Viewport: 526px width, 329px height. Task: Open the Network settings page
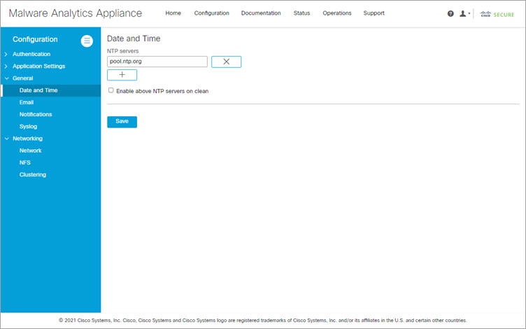(x=31, y=150)
